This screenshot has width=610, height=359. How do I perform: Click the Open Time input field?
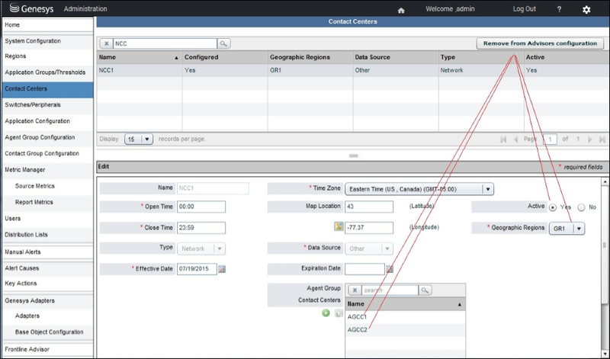point(201,207)
